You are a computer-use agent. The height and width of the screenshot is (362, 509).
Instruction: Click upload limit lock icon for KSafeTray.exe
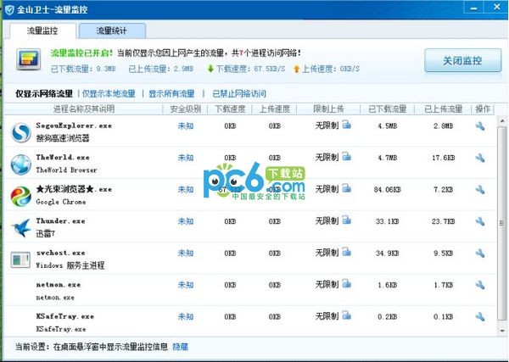click(x=347, y=315)
